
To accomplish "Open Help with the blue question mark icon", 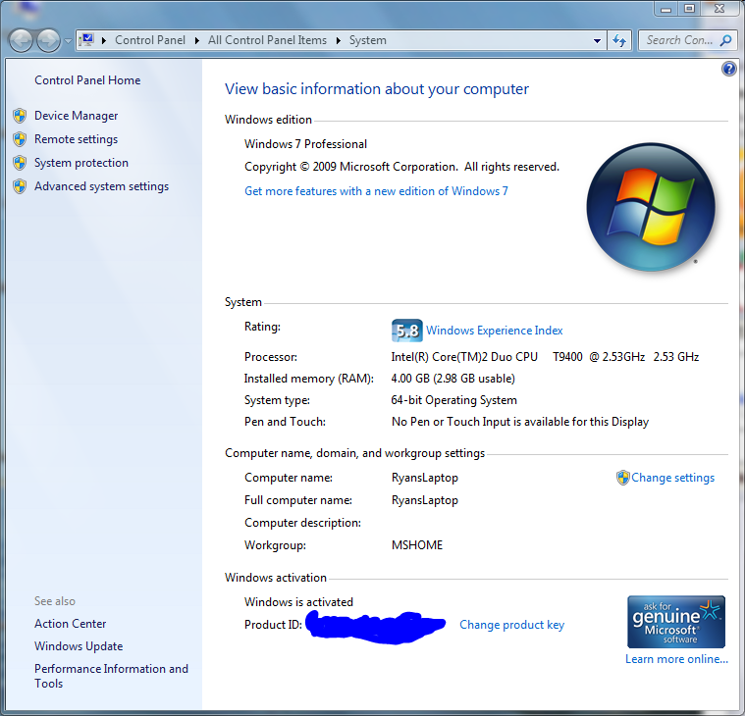I will [x=729, y=69].
